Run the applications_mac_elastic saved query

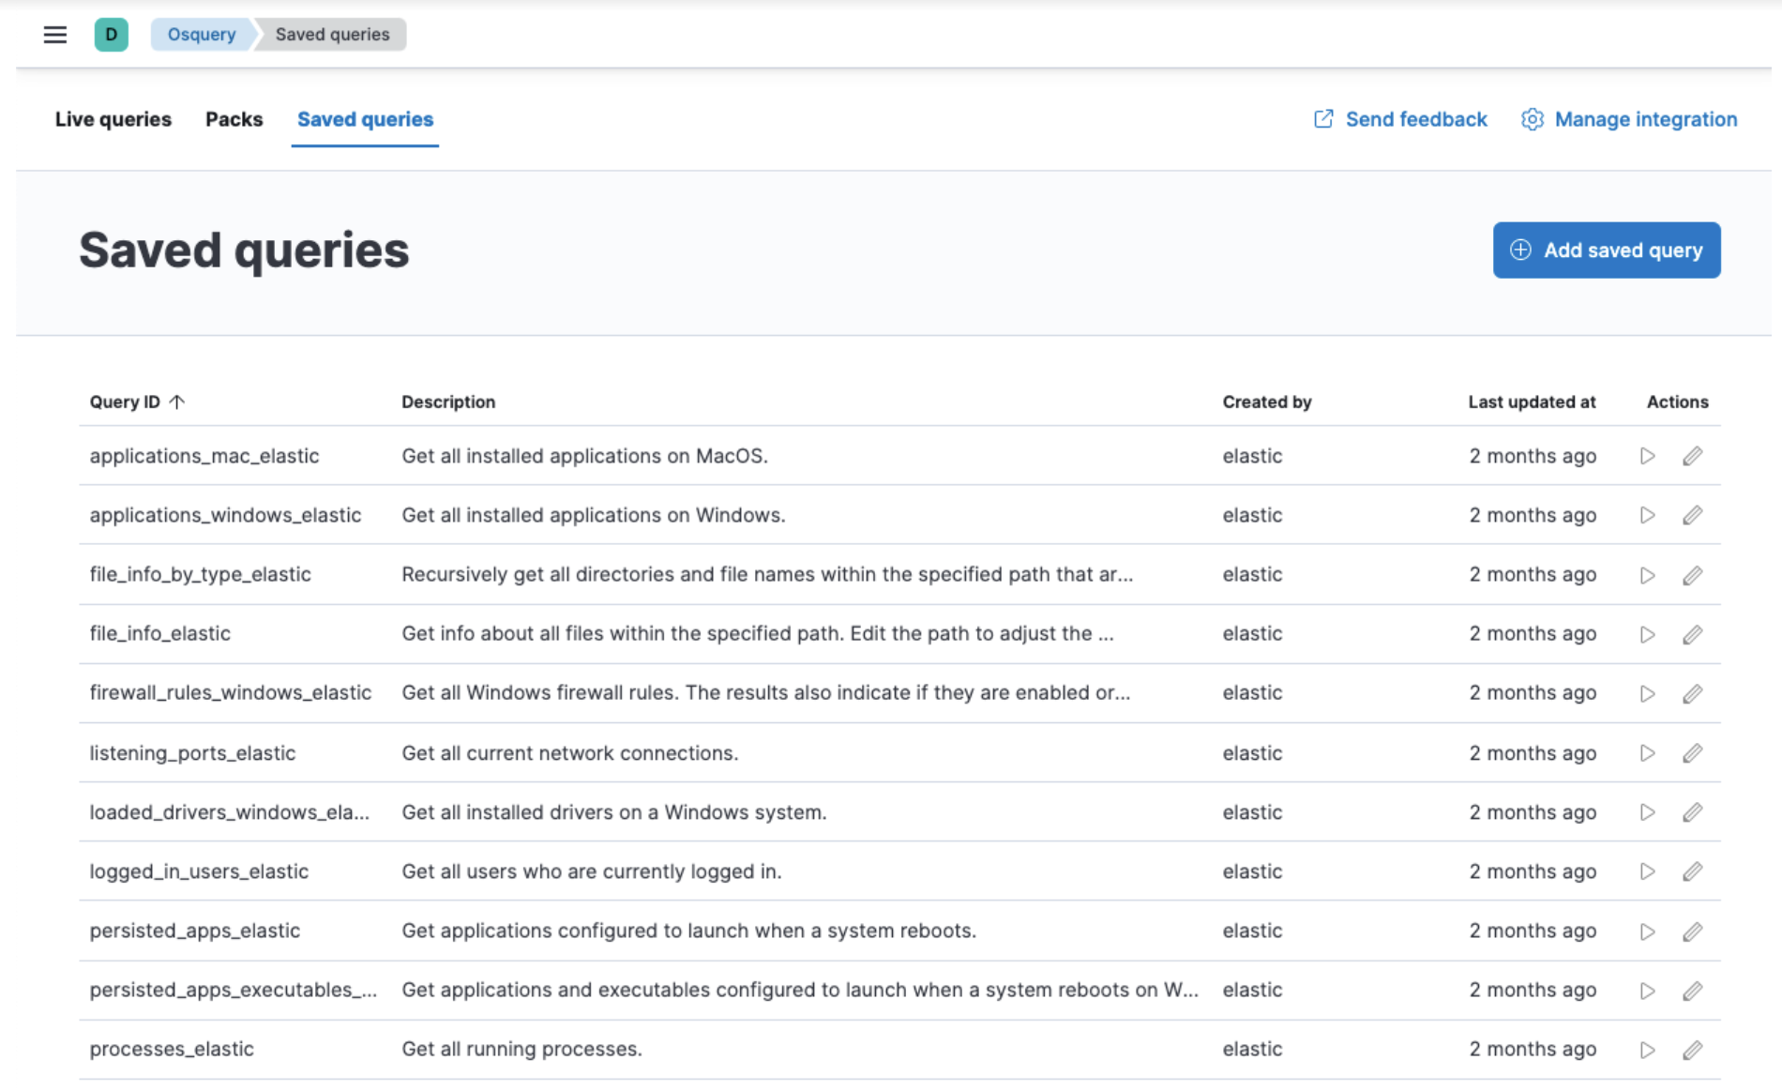tap(1648, 456)
